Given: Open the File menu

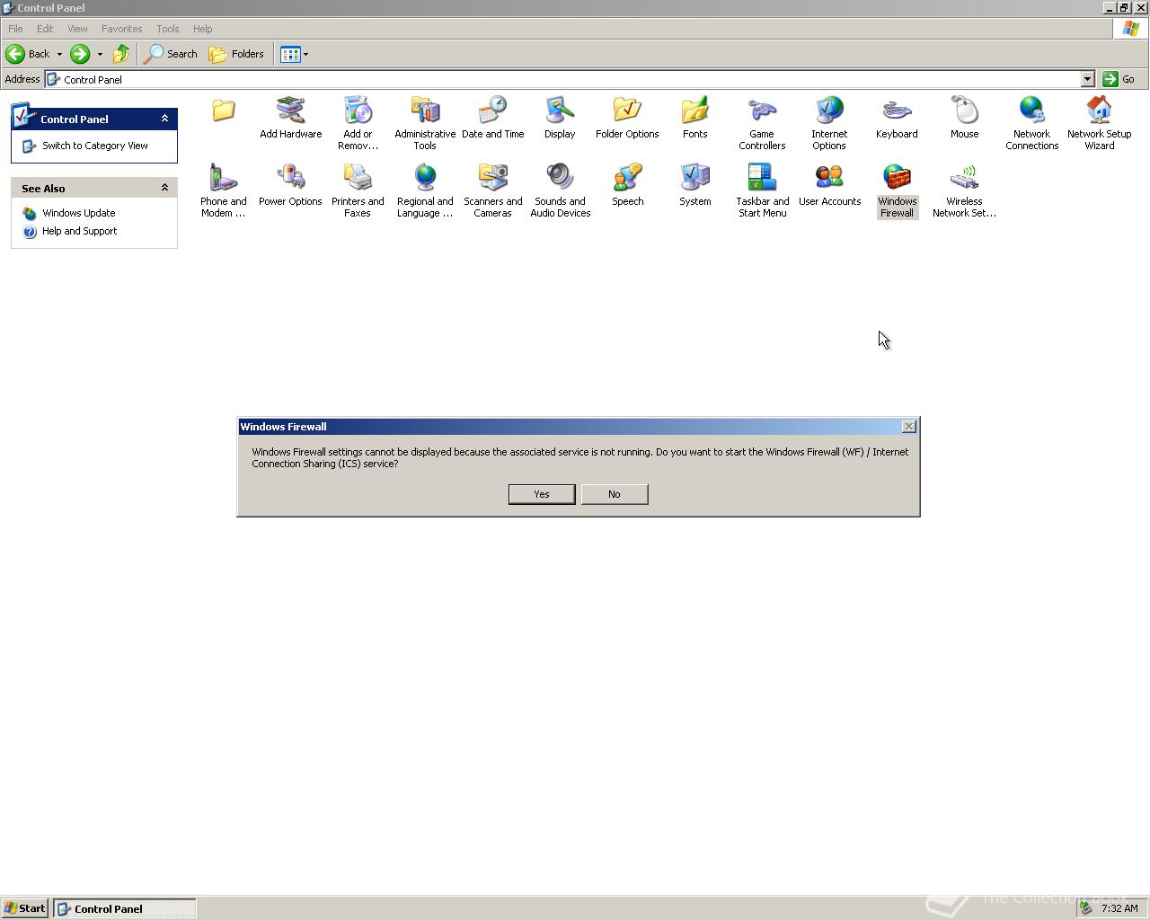Looking at the screenshot, I should pos(15,29).
